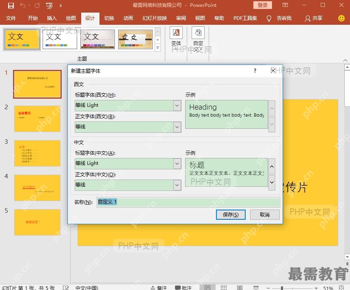Switch to the 插入 ribbon tab
The width and height of the screenshot is (350, 290).
click(x=52, y=18)
